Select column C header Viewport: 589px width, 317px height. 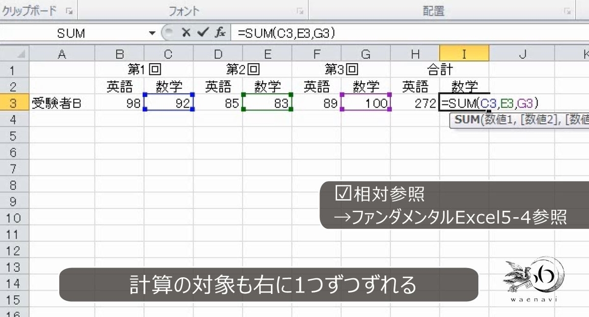(168, 54)
